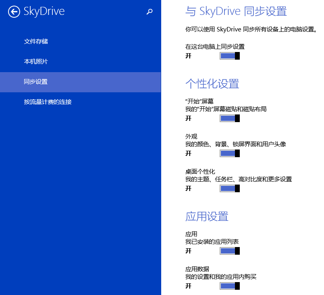
Task: Select the 同步设置 sidebar item
Action: coord(36,82)
